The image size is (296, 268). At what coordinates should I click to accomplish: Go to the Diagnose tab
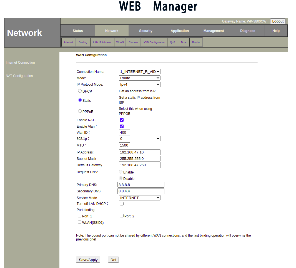248,31
